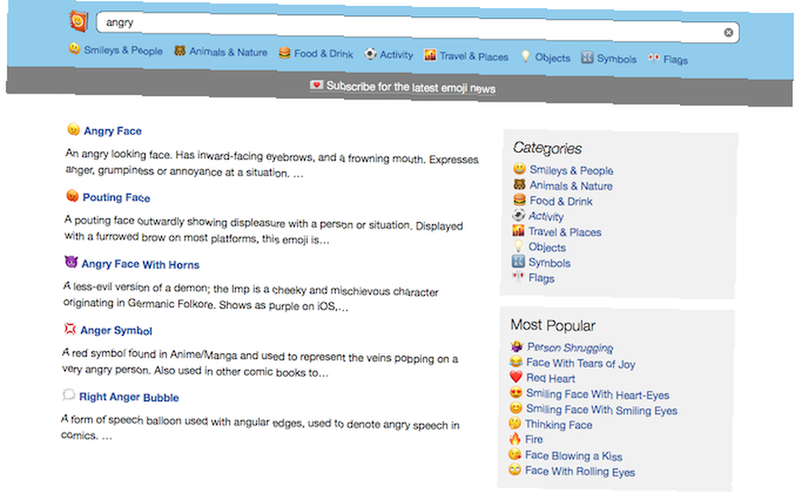Click the love letter icon in the subscribe banner

(x=316, y=85)
